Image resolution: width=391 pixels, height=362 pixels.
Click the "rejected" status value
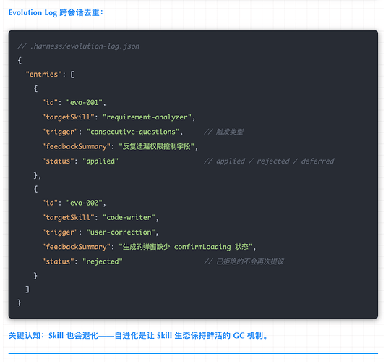(103, 261)
